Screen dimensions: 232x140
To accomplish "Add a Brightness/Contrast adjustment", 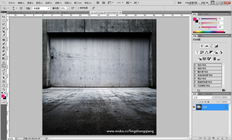I will pyautogui.click(x=202, y=46).
